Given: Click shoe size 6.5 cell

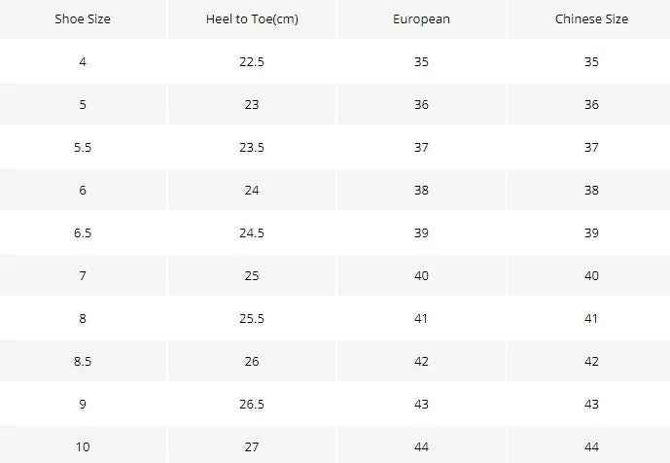Looking at the screenshot, I should click(x=83, y=232).
